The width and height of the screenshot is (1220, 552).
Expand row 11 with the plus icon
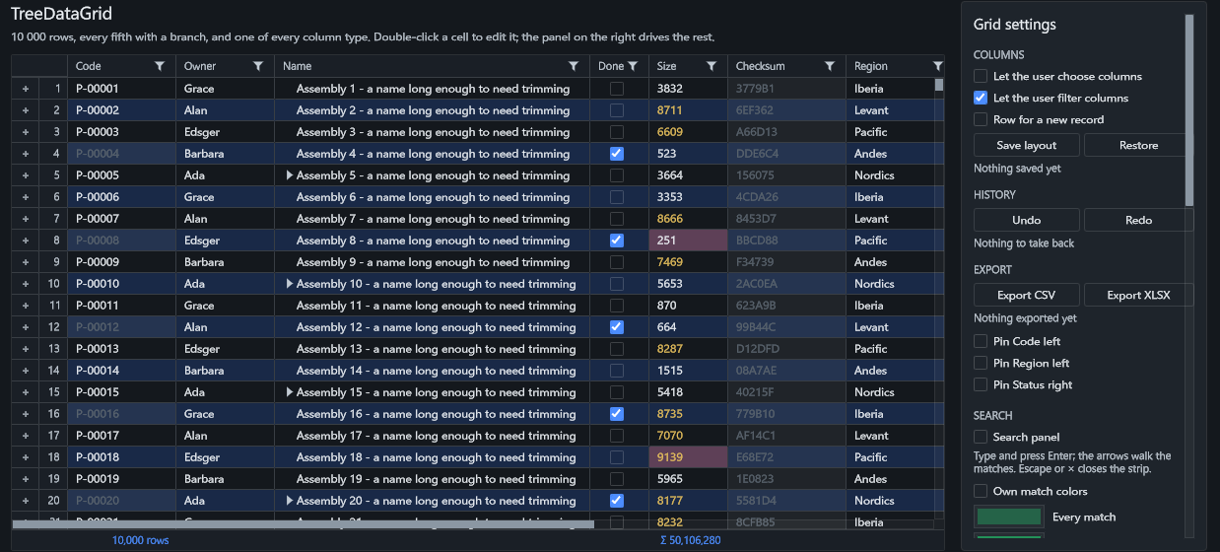point(26,306)
